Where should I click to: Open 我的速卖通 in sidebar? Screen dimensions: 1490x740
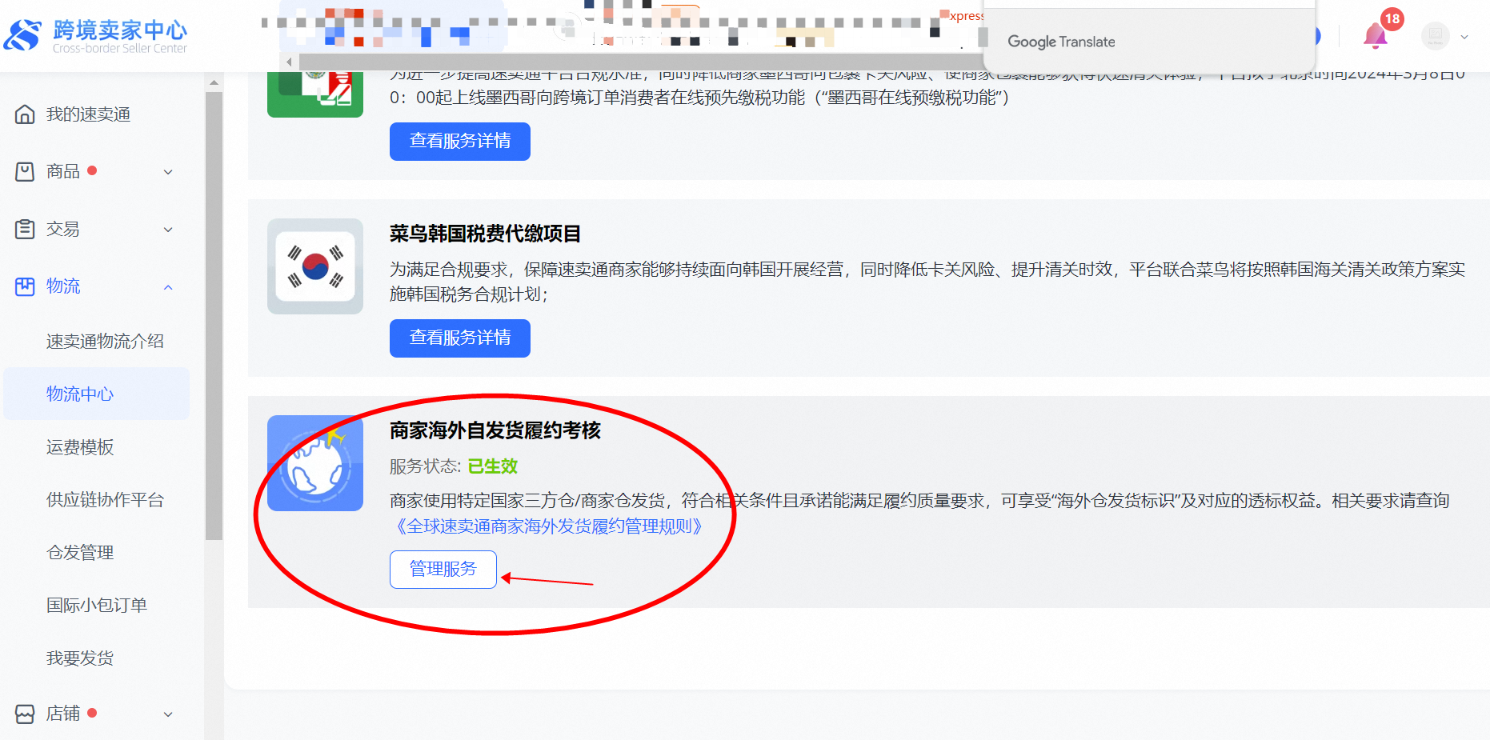tap(88, 114)
